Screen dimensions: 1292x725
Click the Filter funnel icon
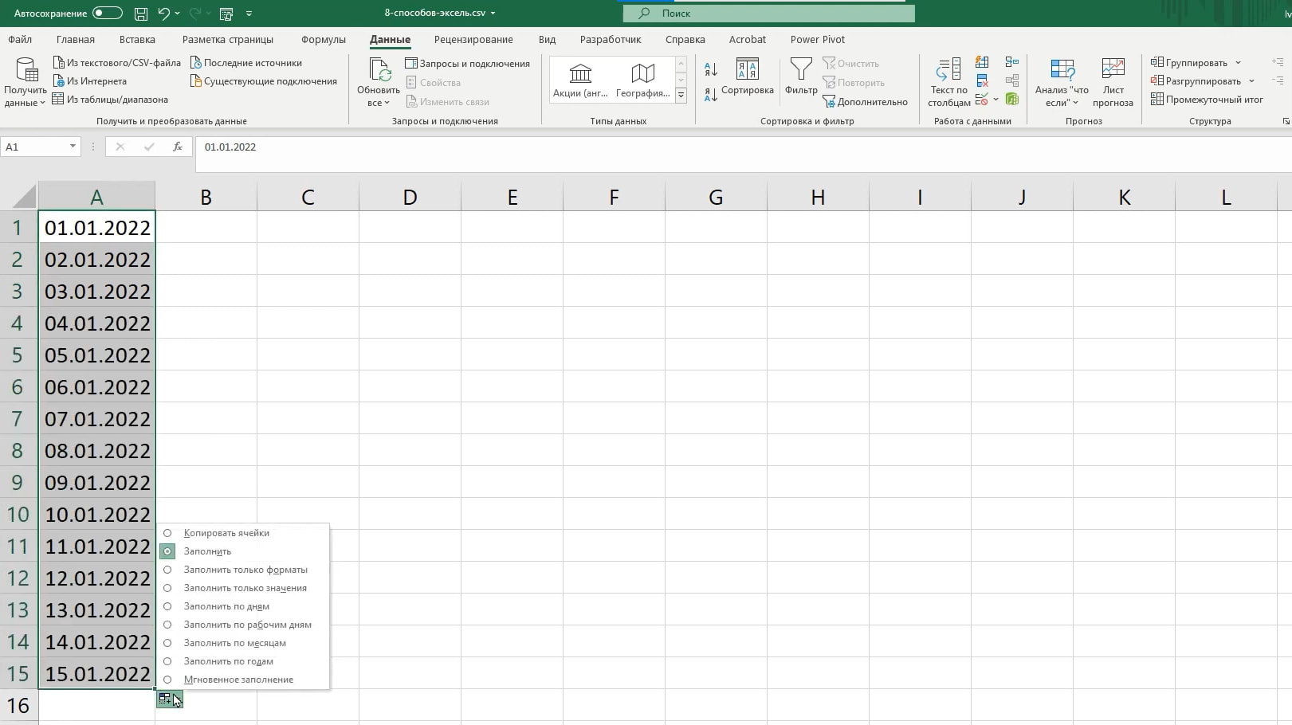point(800,70)
